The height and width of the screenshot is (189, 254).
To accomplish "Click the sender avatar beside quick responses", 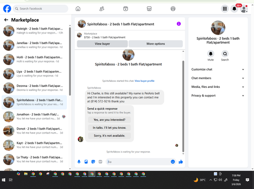I will point(80,139).
